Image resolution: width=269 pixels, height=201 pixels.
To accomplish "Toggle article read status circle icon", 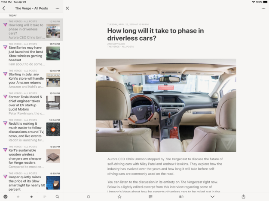I will pos(89,197).
